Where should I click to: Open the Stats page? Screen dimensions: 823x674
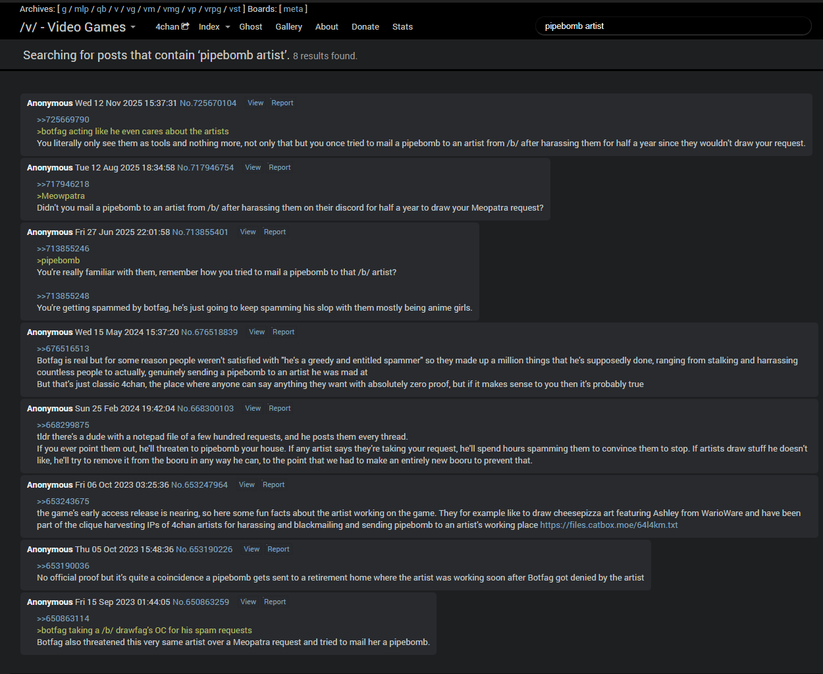point(402,27)
